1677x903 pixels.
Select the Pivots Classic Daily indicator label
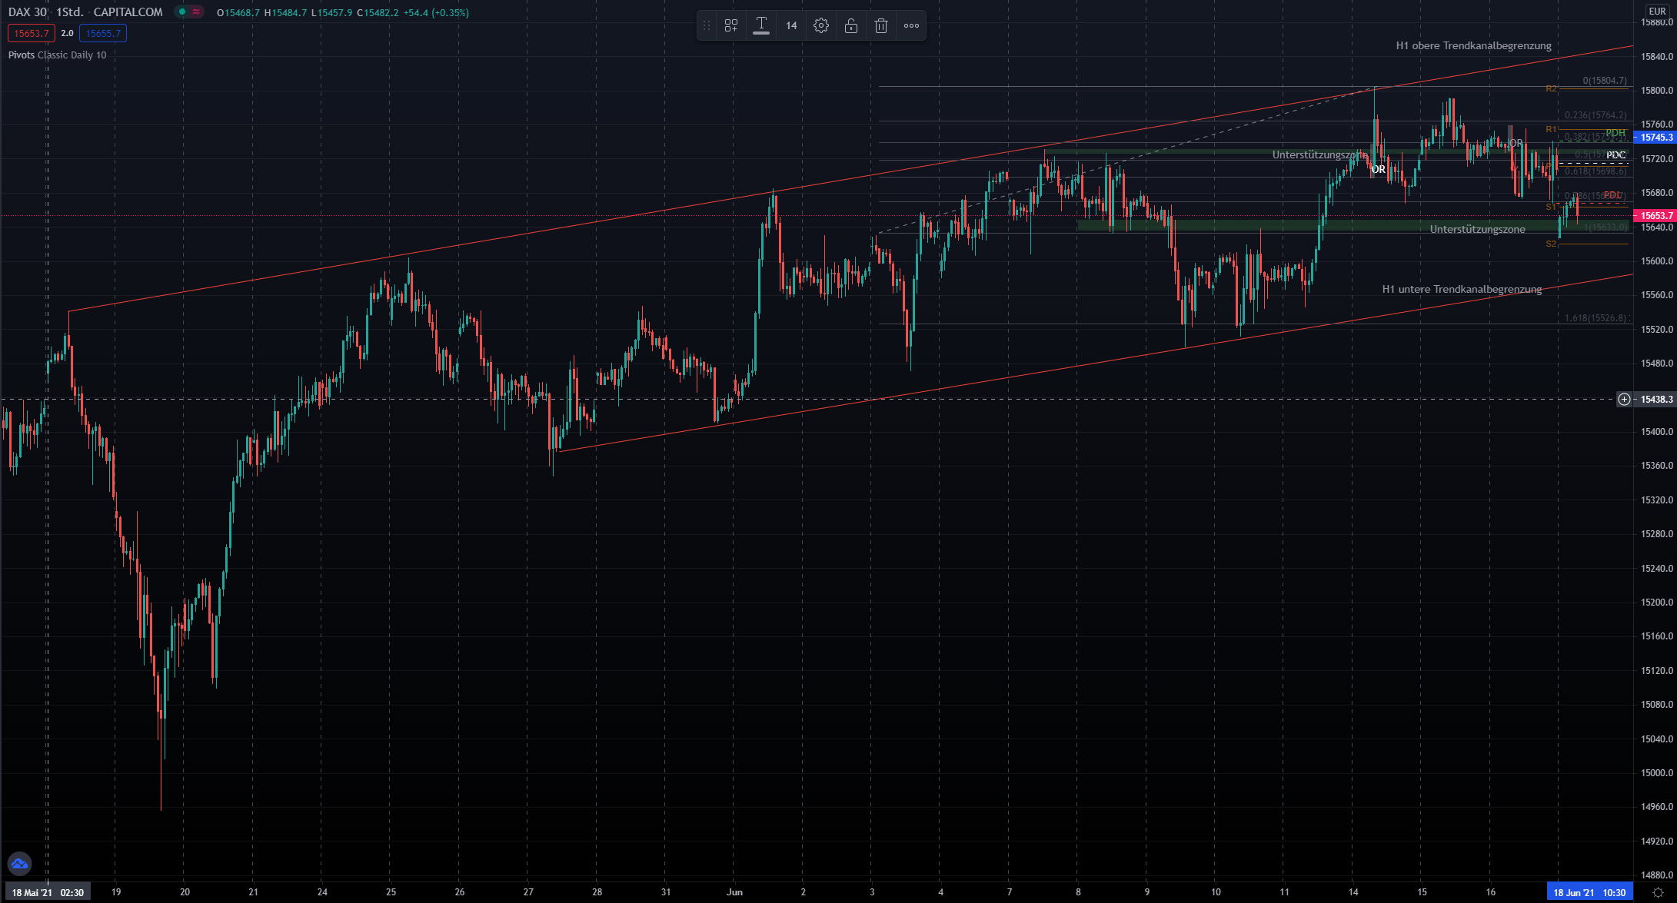pyautogui.click(x=57, y=55)
